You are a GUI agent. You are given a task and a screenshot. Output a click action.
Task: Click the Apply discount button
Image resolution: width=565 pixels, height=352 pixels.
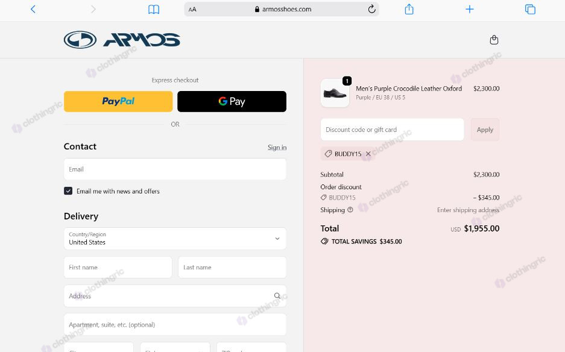click(x=485, y=130)
